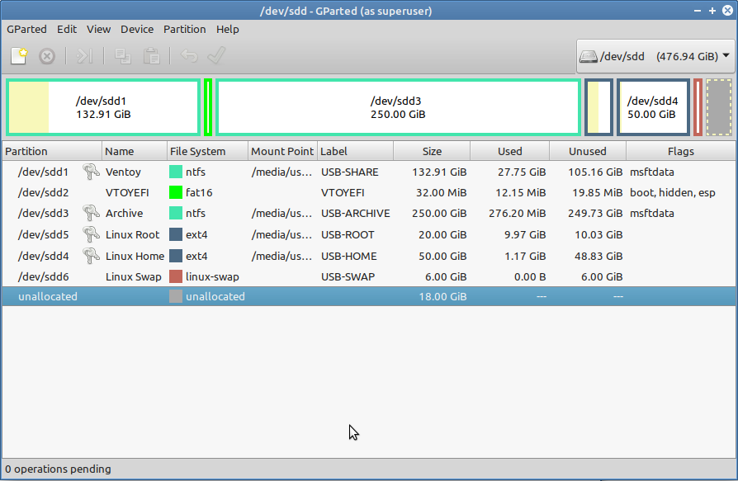Sort by Label column header

(355, 152)
